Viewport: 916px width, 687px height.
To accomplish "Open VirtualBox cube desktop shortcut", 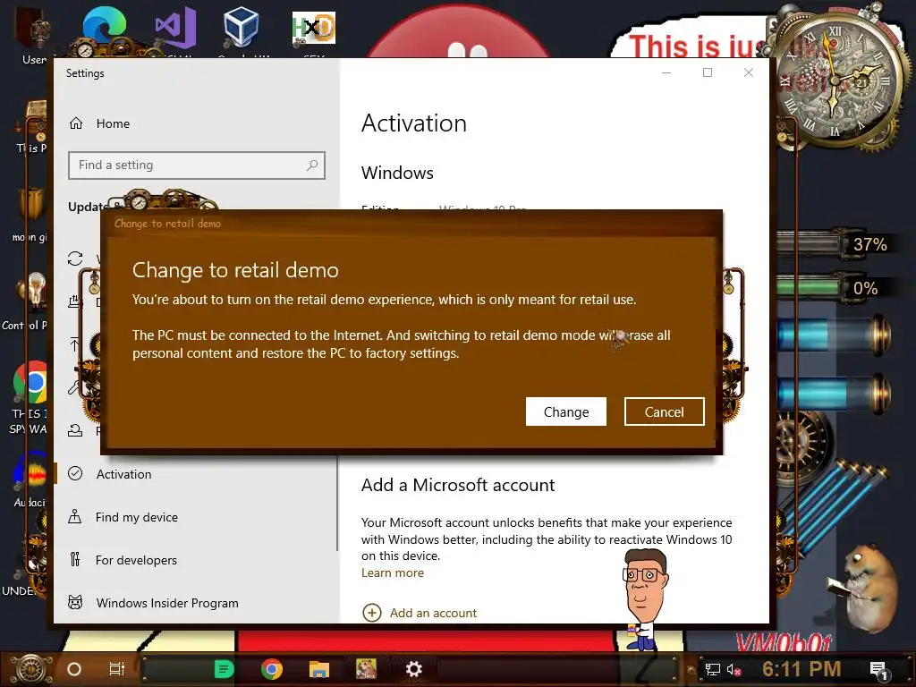I will pos(241,28).
